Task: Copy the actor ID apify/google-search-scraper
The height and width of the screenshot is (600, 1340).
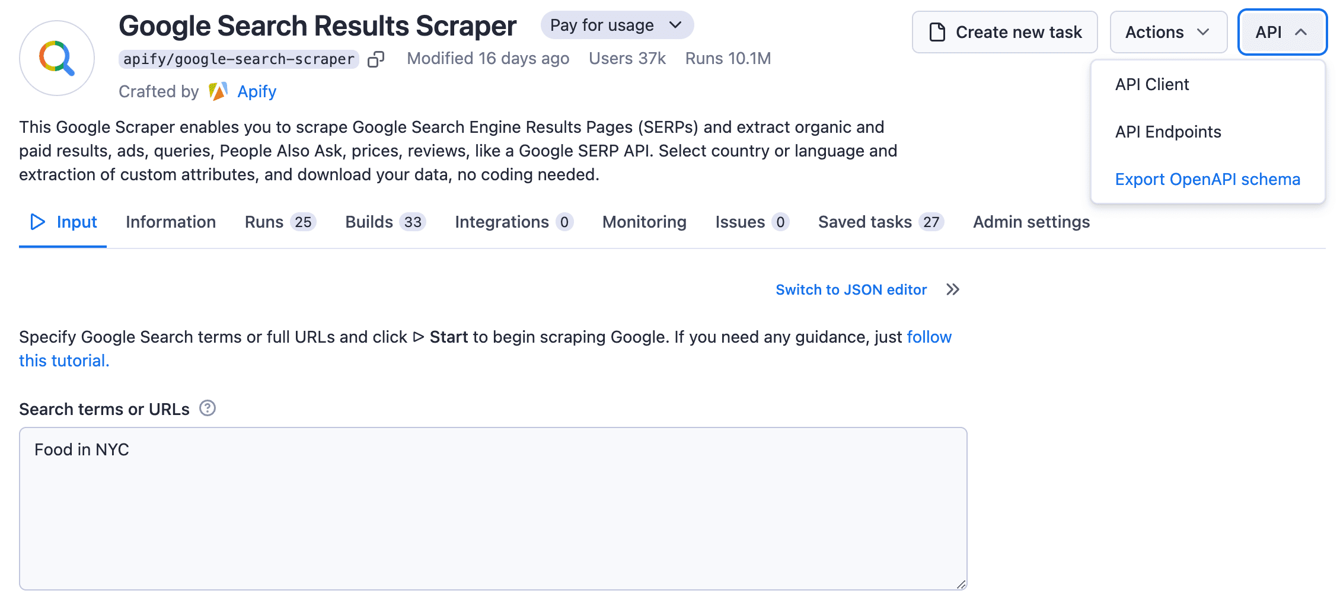Action: click(x=376, y=58)
